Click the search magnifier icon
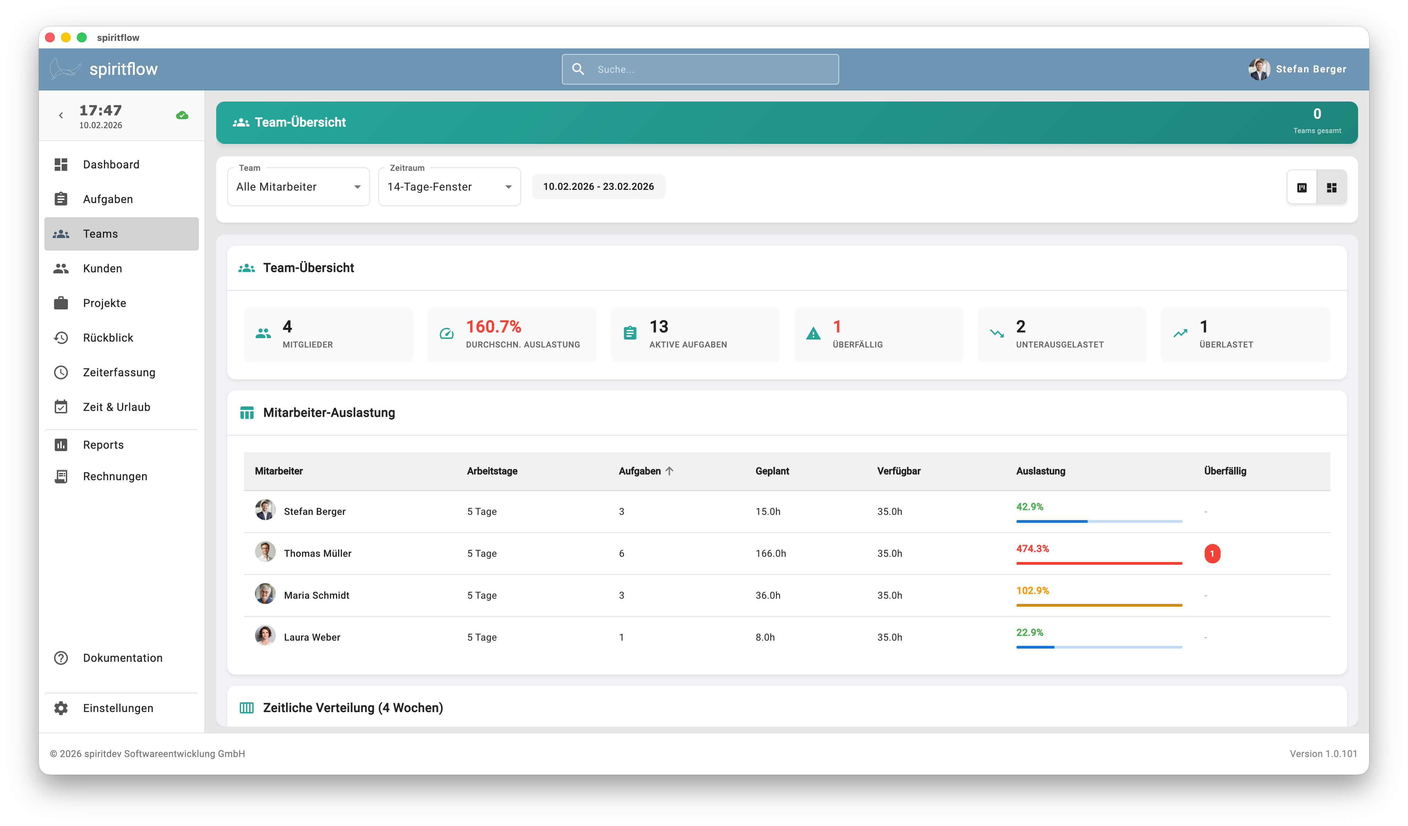The image size is (1408, 826). [578, 69]
